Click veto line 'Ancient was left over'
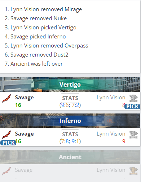Viewport: 141px width, 182px height. coord(34,64)
